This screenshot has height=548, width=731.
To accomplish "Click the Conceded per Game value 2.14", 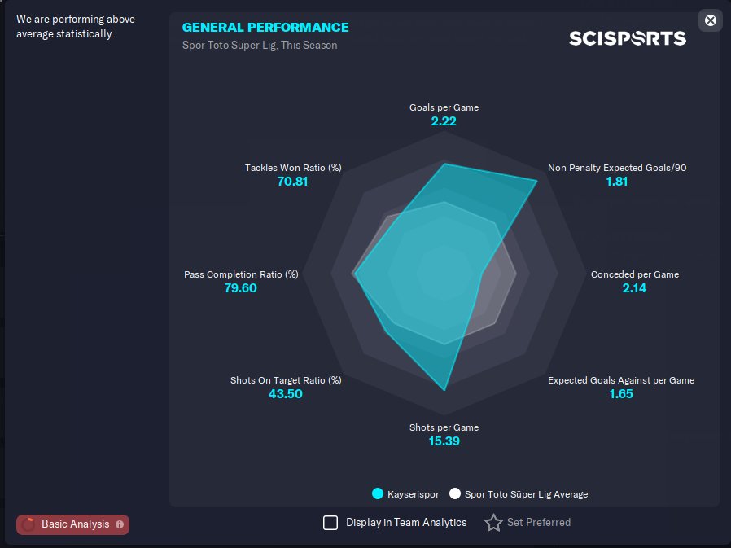I will point(634,287).
